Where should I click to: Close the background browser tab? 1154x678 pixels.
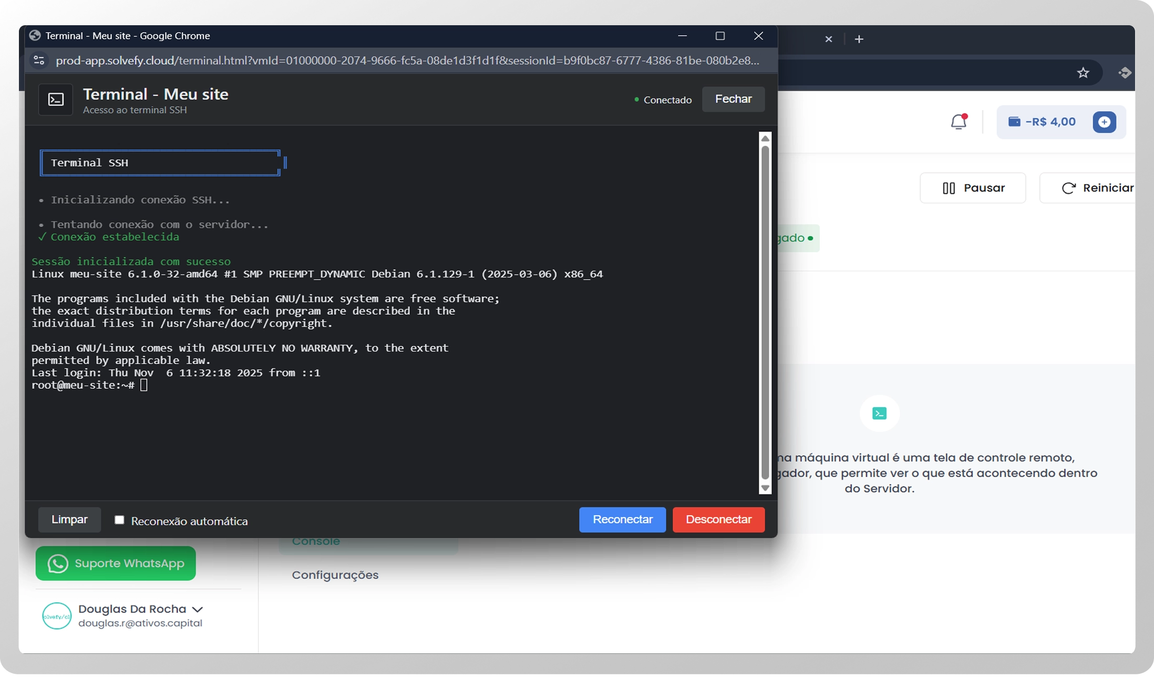pyautogui.click(x=828, y=39)
